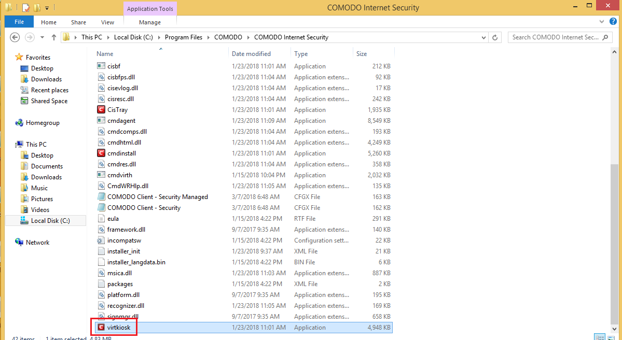Go up one folder level
This screenshot has width=622, height=340.
point(54,37)
